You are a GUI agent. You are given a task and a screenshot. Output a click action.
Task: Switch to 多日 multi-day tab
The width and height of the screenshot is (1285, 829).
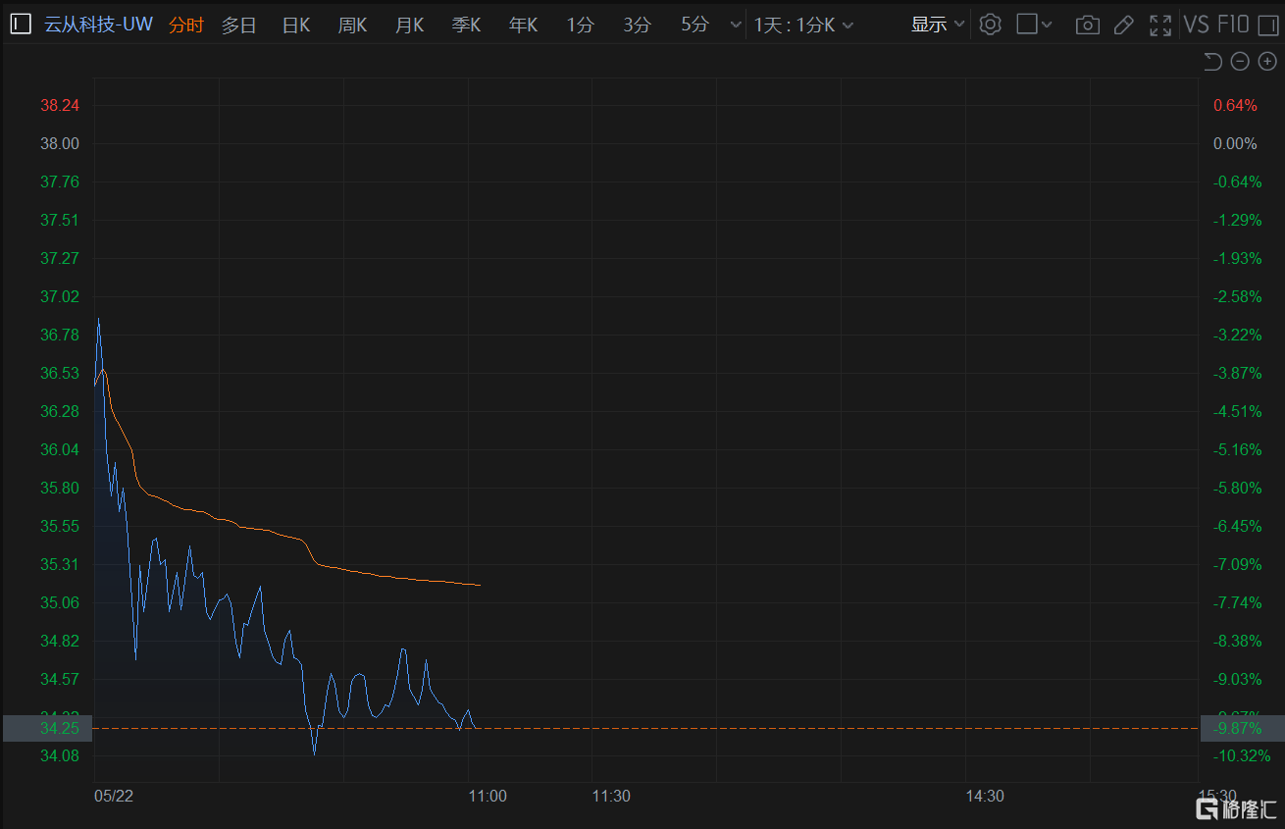pos(238,26)
